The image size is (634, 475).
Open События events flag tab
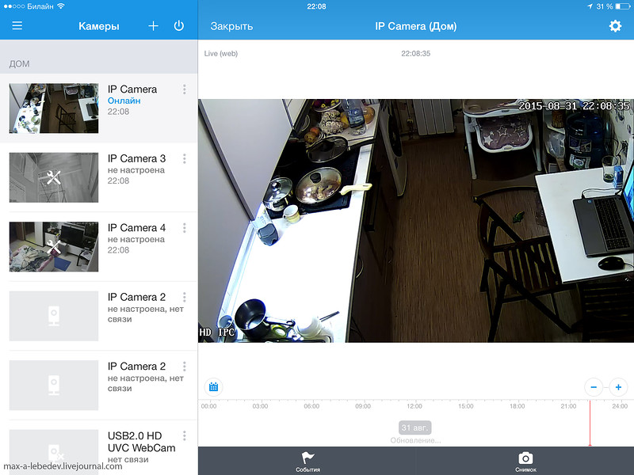(x=307, y=462)
